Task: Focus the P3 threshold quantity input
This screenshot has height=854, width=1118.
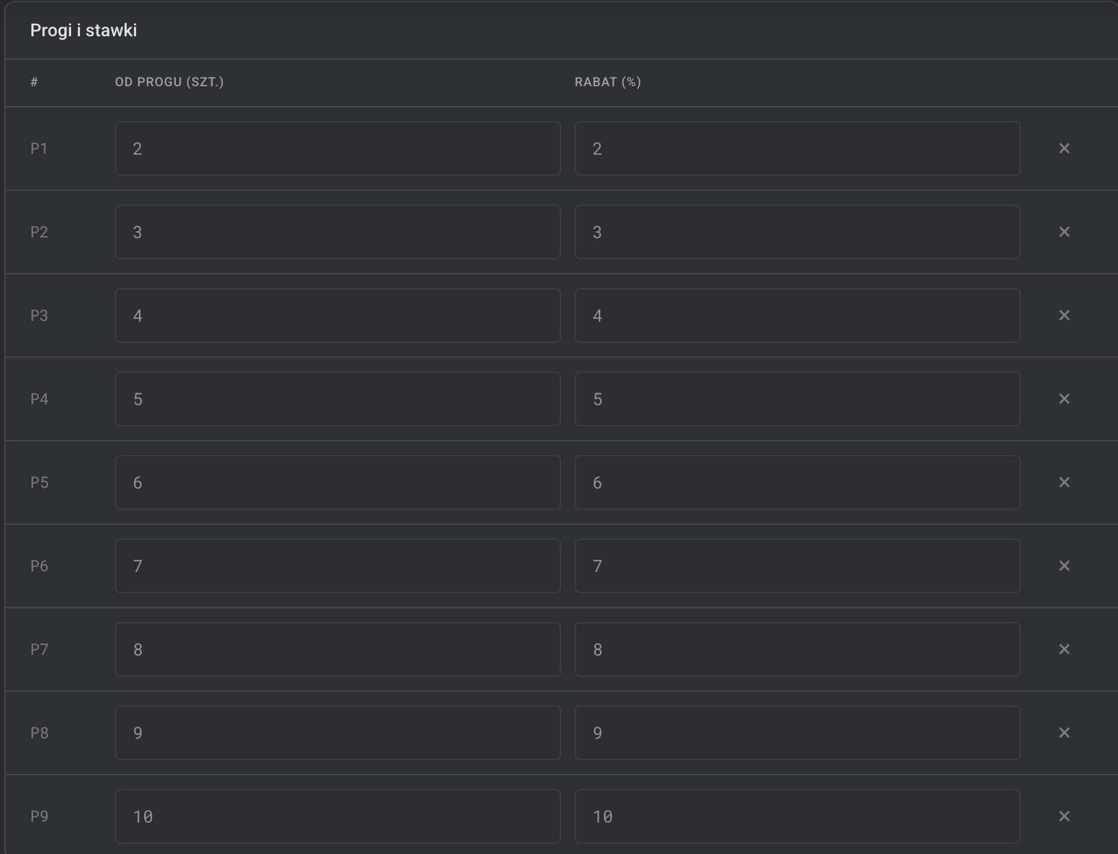Action: click(338, 315)
